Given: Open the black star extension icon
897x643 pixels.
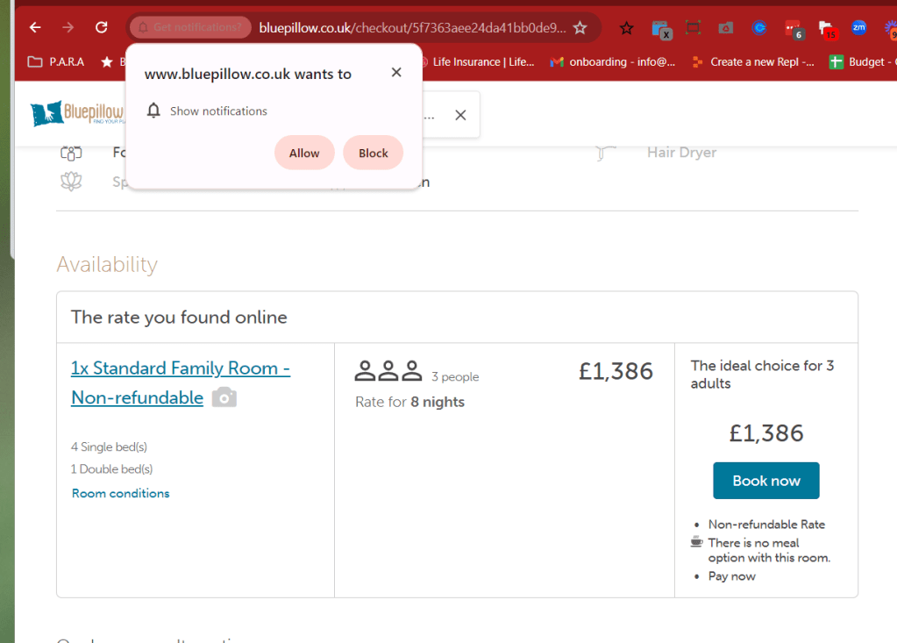Looking at the screenshot, I should point(626,27).
